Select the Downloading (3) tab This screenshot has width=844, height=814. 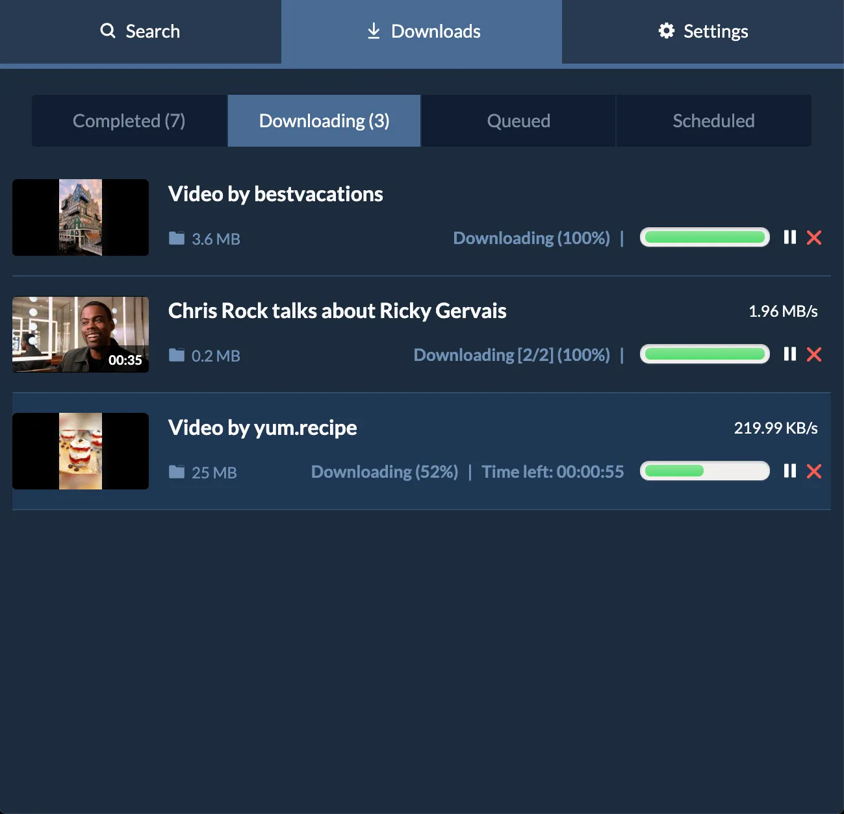coord(324,121)
